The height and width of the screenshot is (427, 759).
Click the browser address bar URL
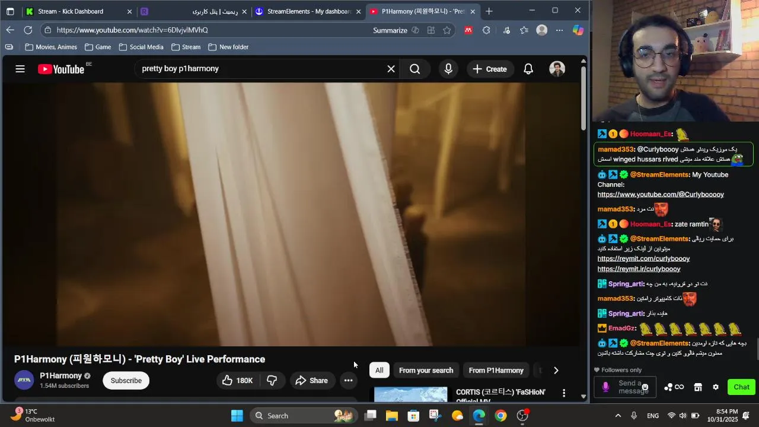[x=132, y=30]
